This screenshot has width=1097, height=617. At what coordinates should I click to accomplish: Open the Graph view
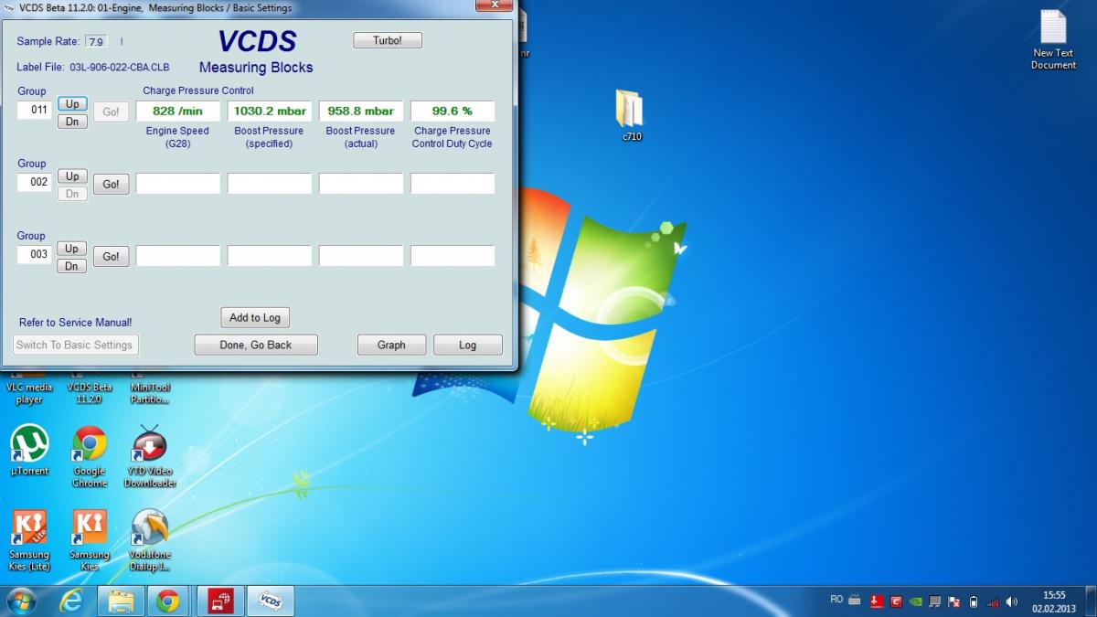[391, 345]
